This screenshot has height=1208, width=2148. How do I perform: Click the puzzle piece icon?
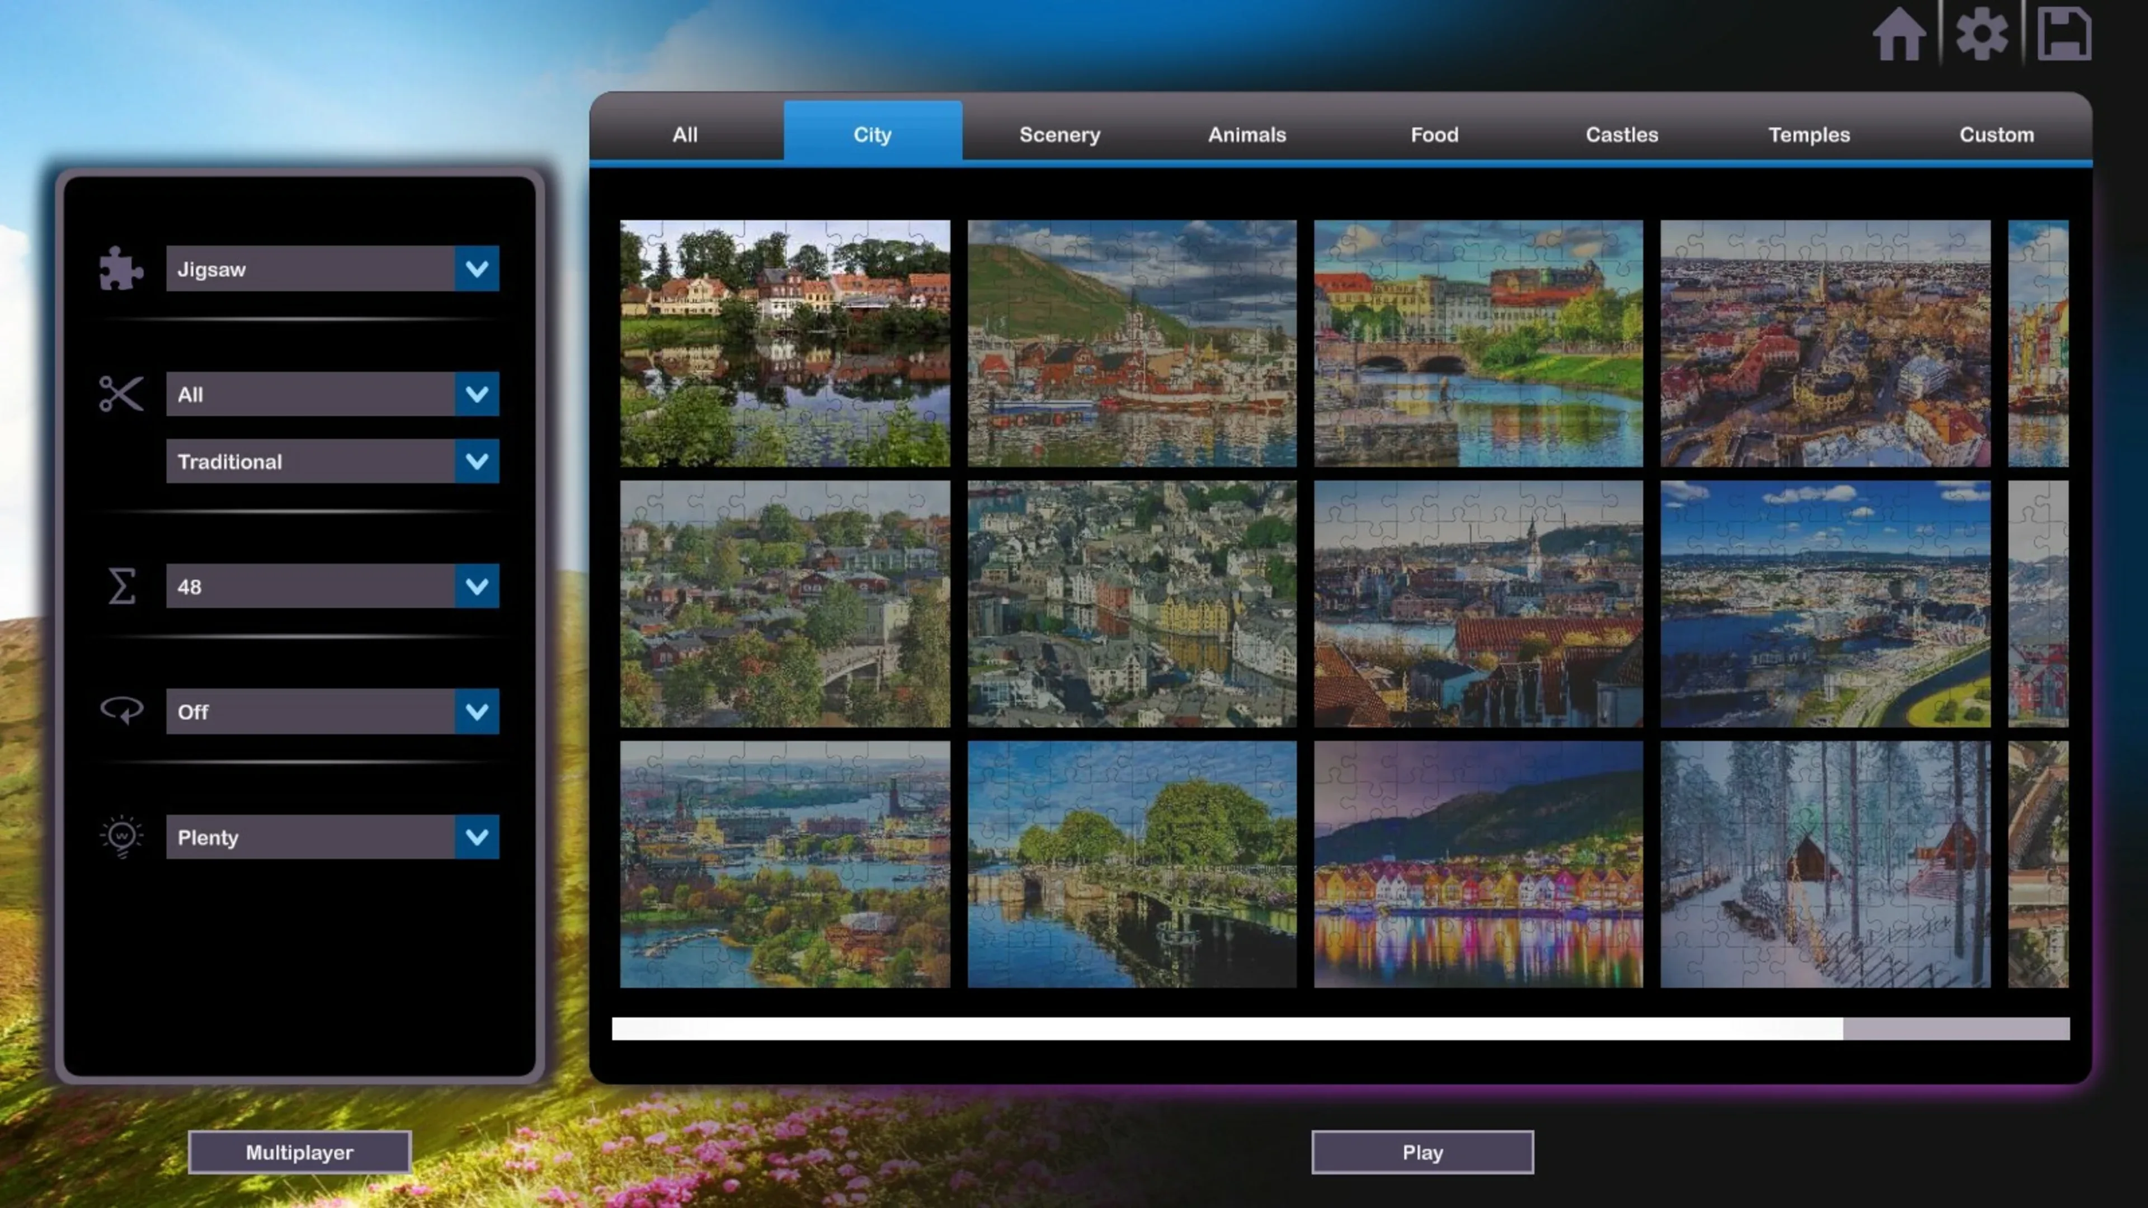pos(121,268)
